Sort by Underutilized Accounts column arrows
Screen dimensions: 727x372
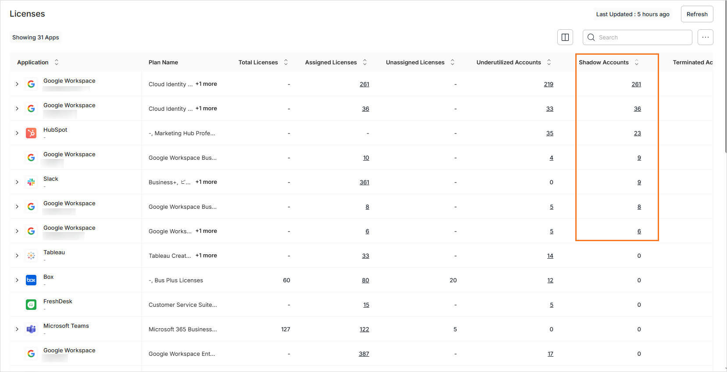(x=549, y=62)
